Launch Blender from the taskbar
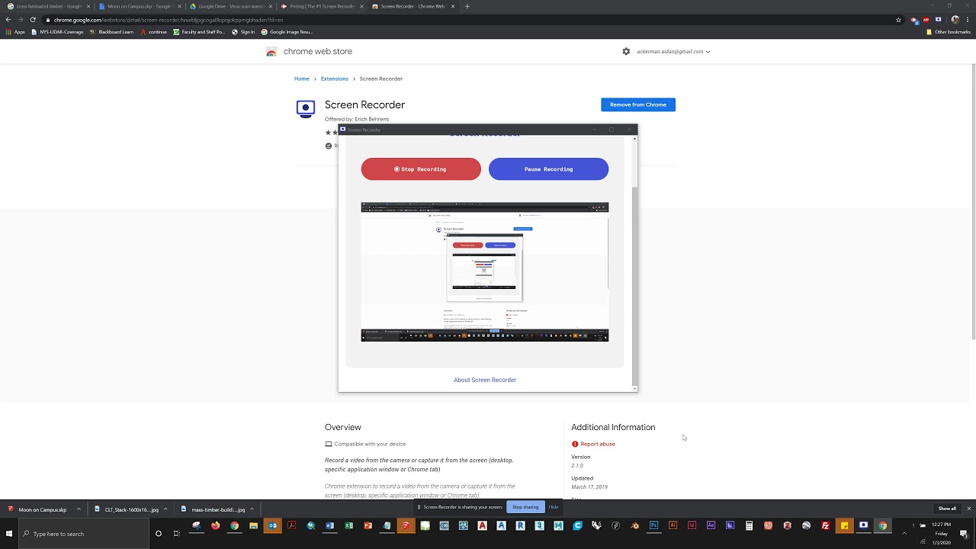 click(x=634, y=525)
